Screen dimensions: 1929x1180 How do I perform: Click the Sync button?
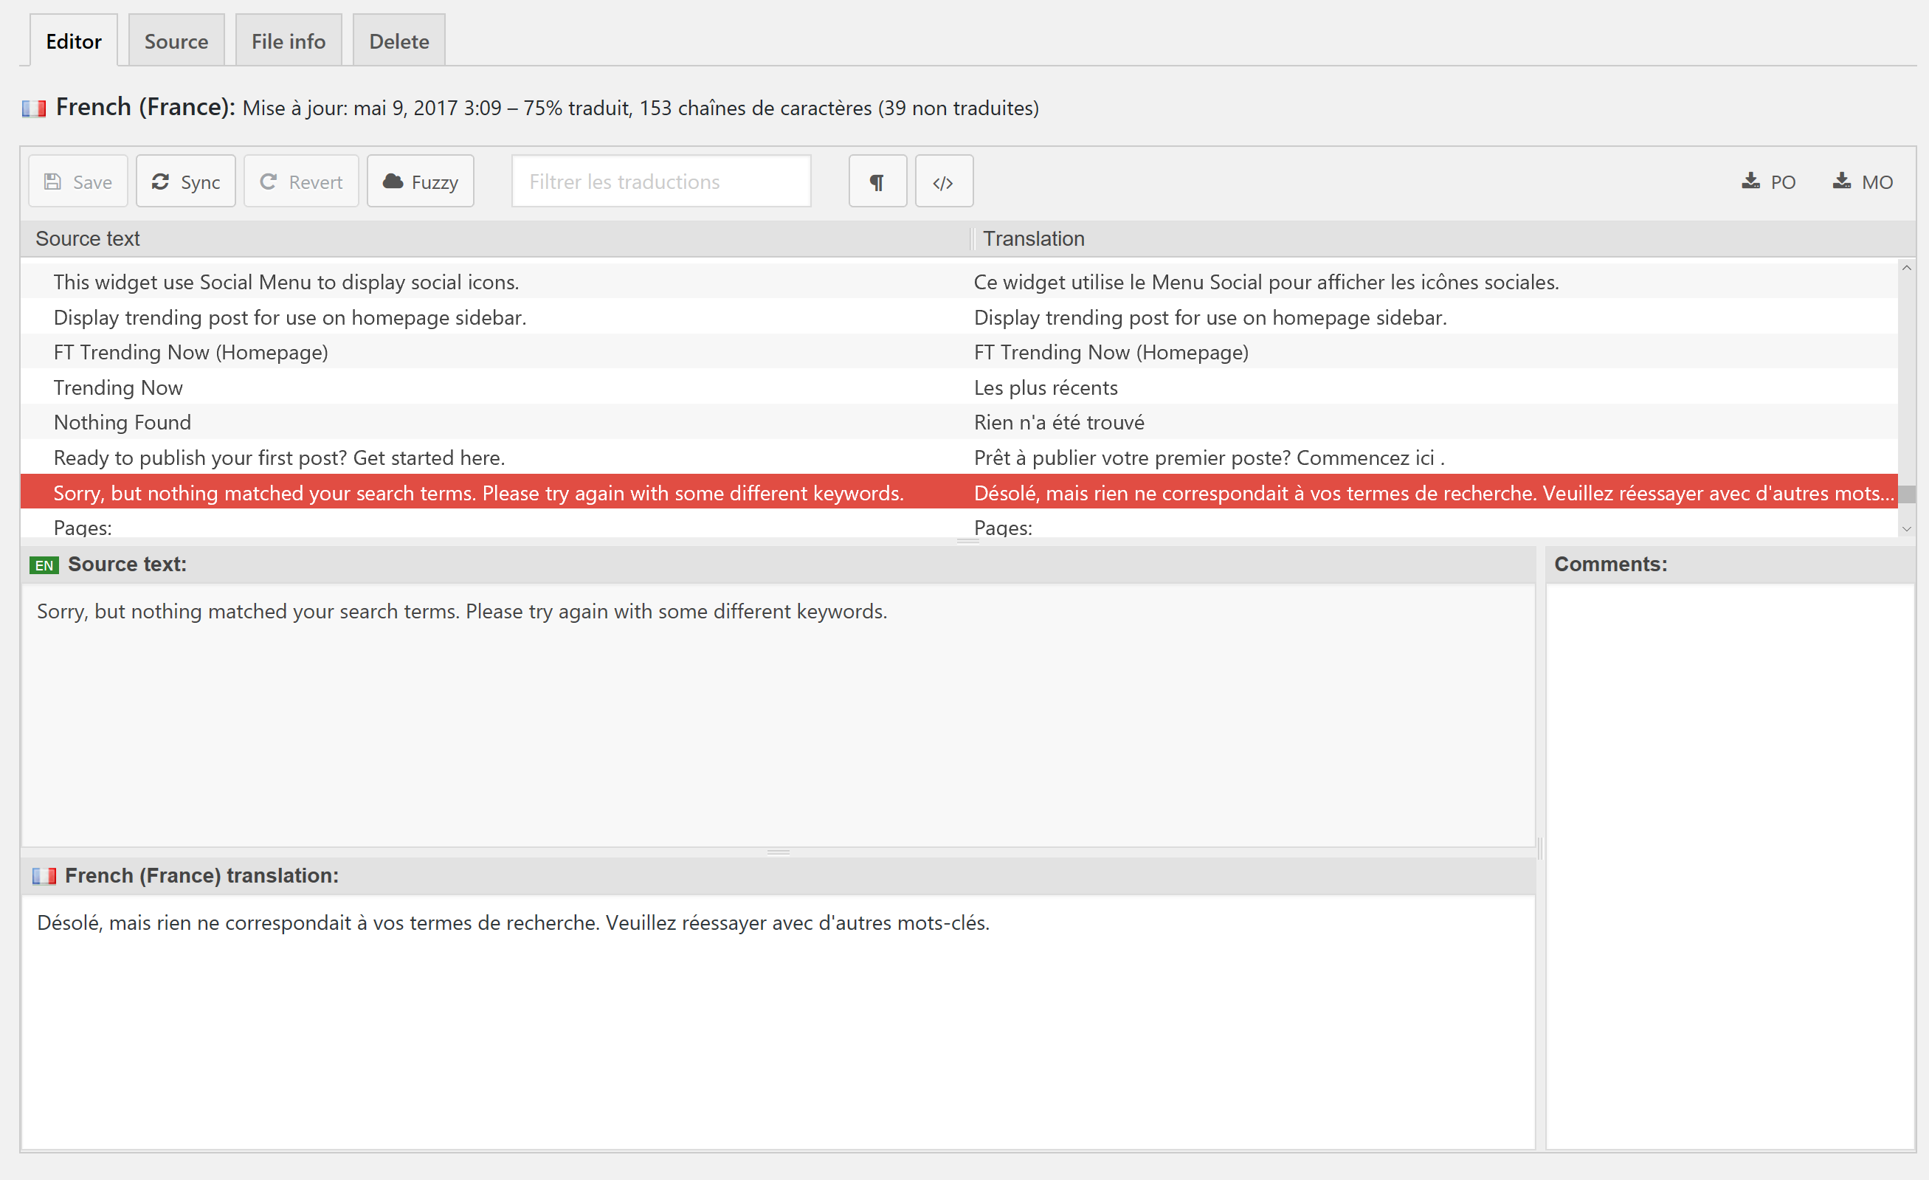point(185,182)
